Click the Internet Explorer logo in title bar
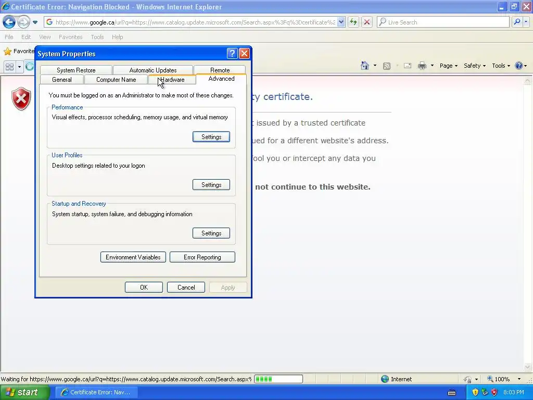Image resolution: width=533 pixels, height=400 pixels. (x=6, y=6)
